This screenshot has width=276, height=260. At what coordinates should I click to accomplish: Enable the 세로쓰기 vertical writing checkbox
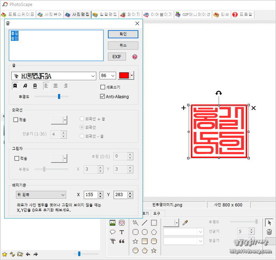tap(103, 87)
